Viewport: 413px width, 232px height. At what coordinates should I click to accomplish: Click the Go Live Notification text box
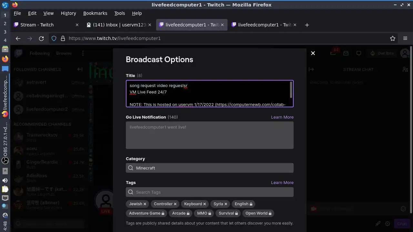210,135
